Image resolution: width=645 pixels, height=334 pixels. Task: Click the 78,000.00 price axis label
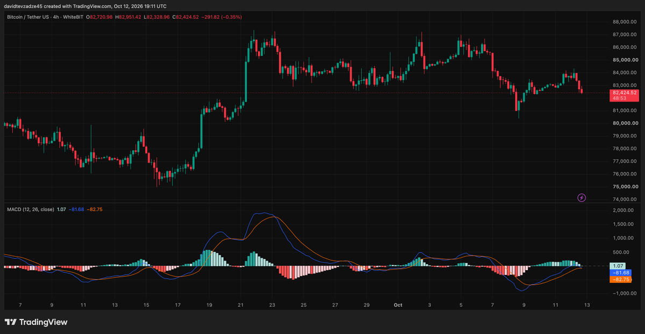(625, 149)
